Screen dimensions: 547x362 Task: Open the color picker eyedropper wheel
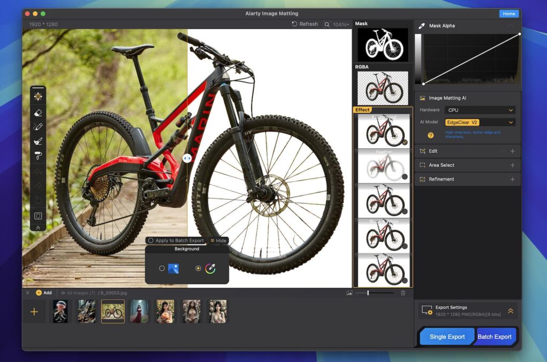pos(210,269)
